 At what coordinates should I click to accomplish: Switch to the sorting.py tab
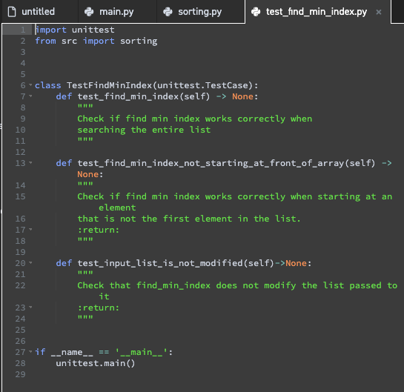point(200,12)
